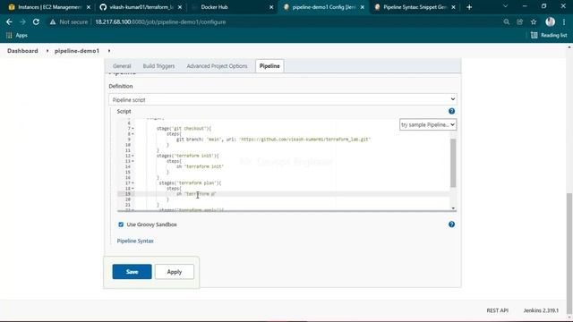Close the pipeline-demo1 Config tab
The height and width of the screenshot is (322, 573).
[x=362, y=7]
